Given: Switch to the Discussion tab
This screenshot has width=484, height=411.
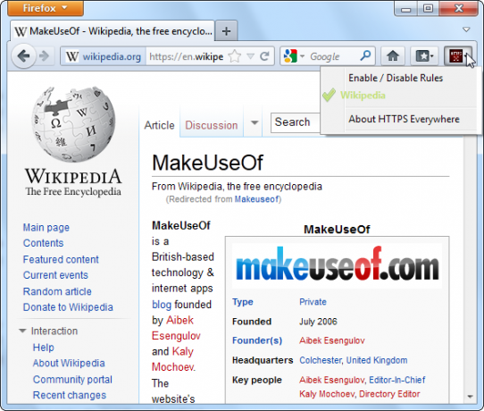Looking at the screenshot, I should coord(212,125).
